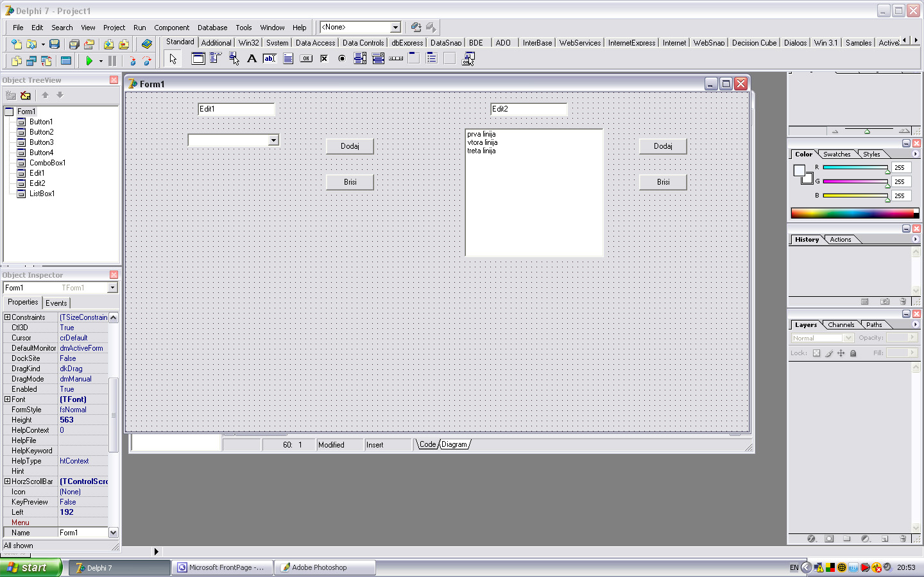Click the Open file toolbar icon

[31, 44]
